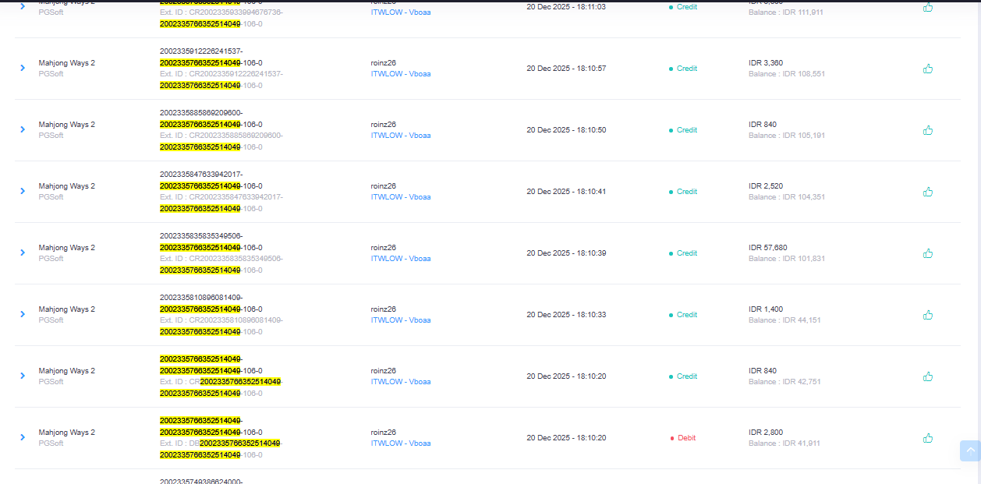Open ITWLOW - Vboaa link at 18:10:50
981x484 pixels.
(401, 136)
